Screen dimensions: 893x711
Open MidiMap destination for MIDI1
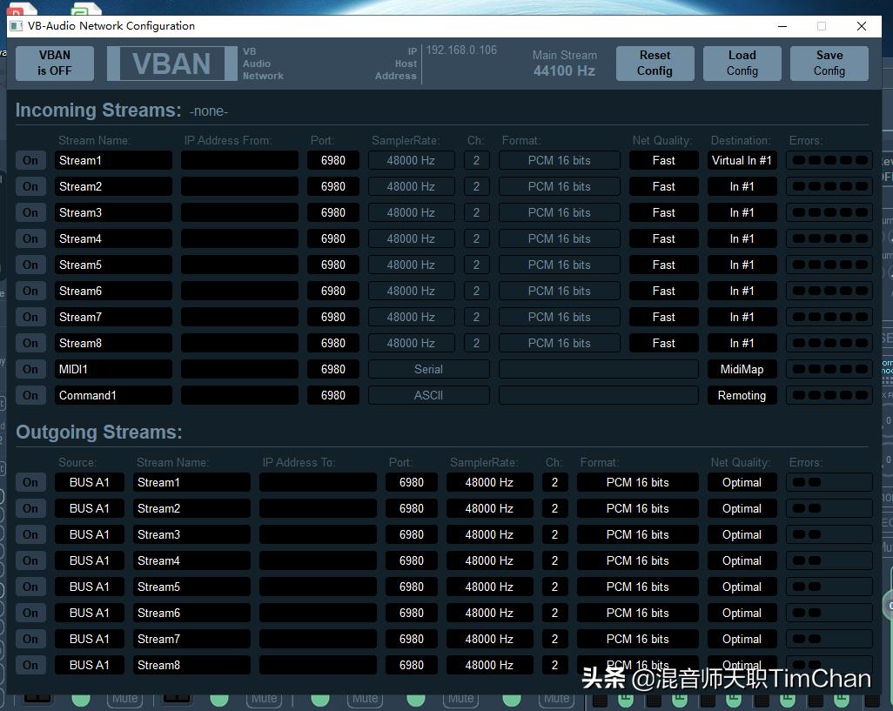(742, 370)
